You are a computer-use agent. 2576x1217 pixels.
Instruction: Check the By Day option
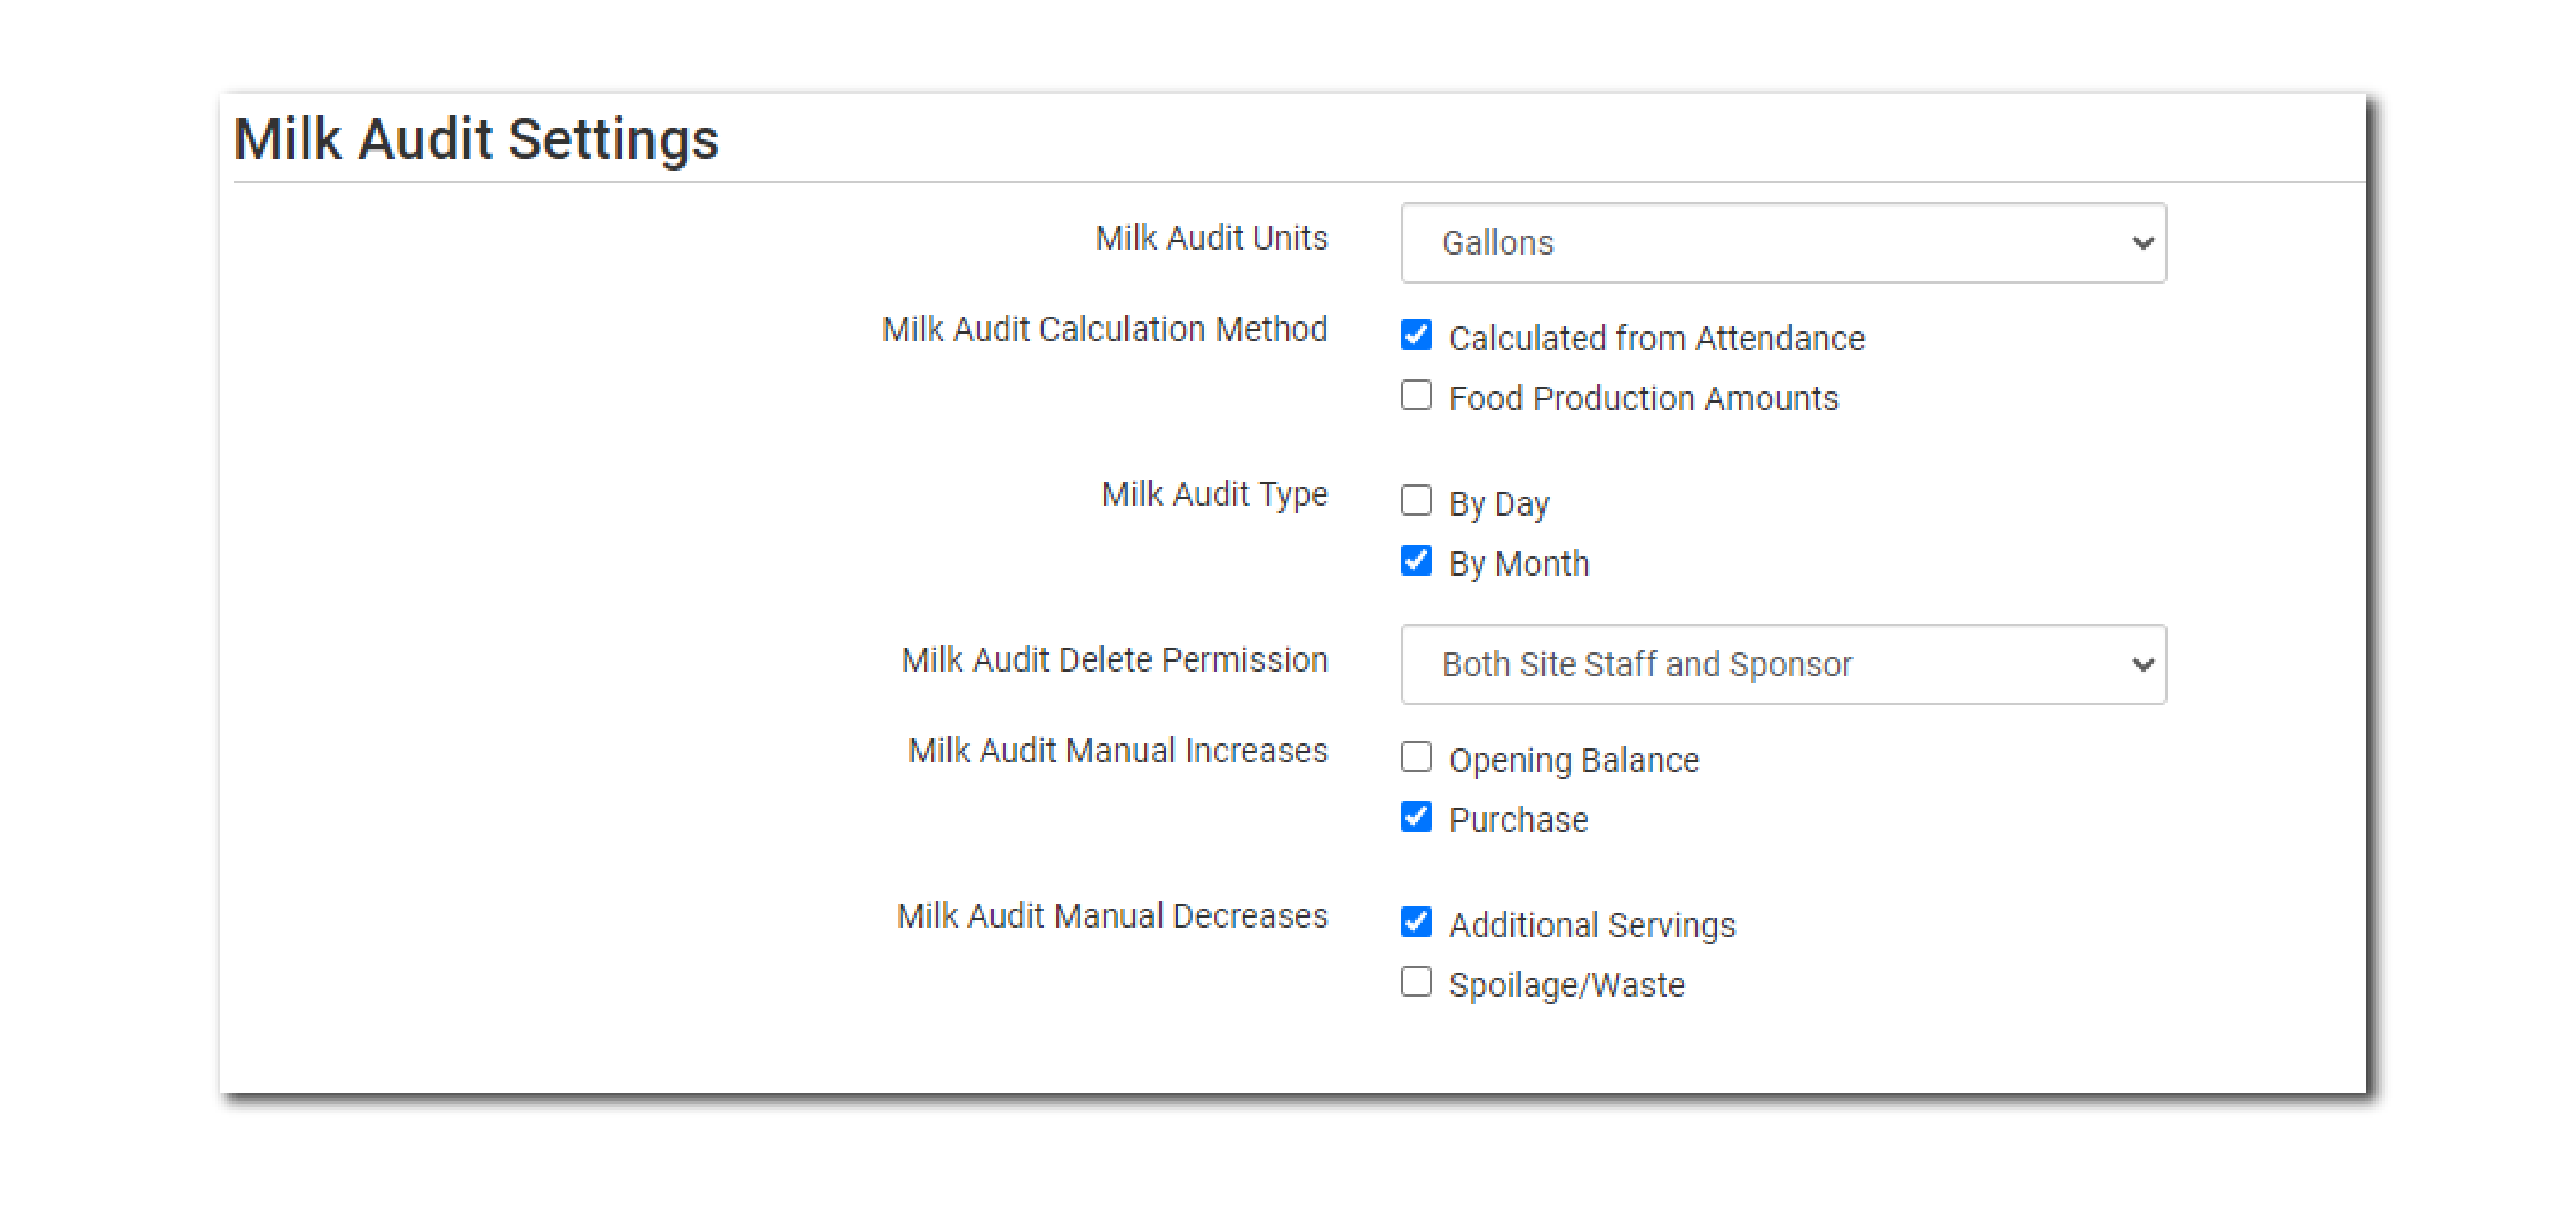1416,501
